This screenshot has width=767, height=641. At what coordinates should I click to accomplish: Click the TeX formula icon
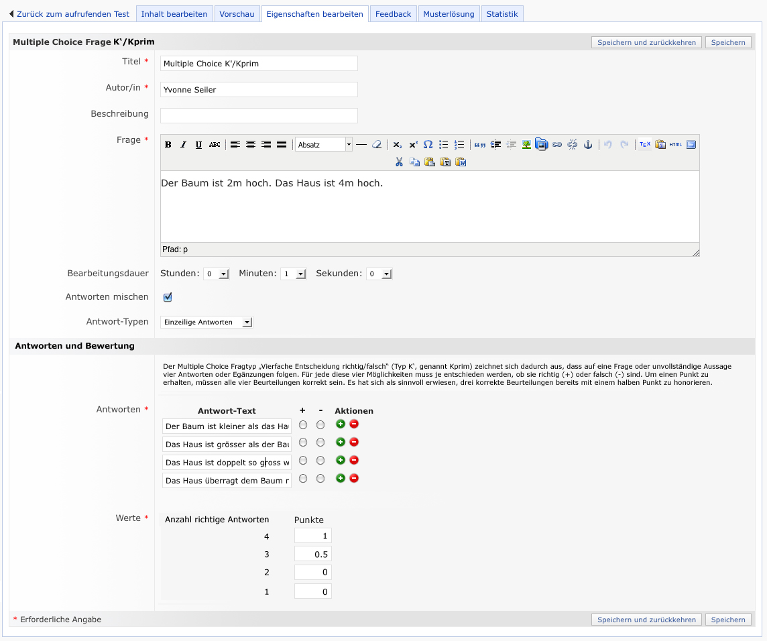click(x=645, y=144)
